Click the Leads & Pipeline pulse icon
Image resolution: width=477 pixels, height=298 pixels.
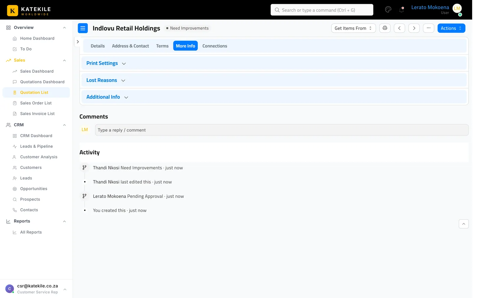pos(15,146)
